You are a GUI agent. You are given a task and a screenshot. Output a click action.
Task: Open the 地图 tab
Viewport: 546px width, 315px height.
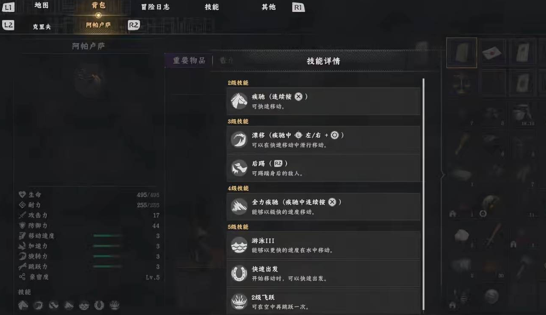[41, 6]
